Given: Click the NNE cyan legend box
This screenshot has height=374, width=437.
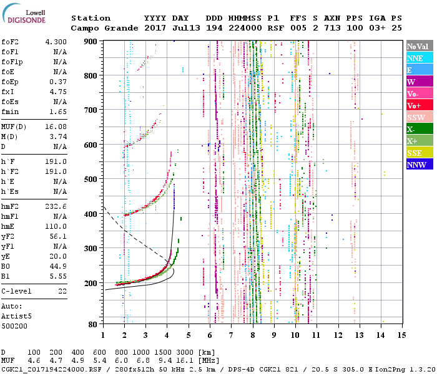Looking at the screenshot, I should [x=418, y=59].
